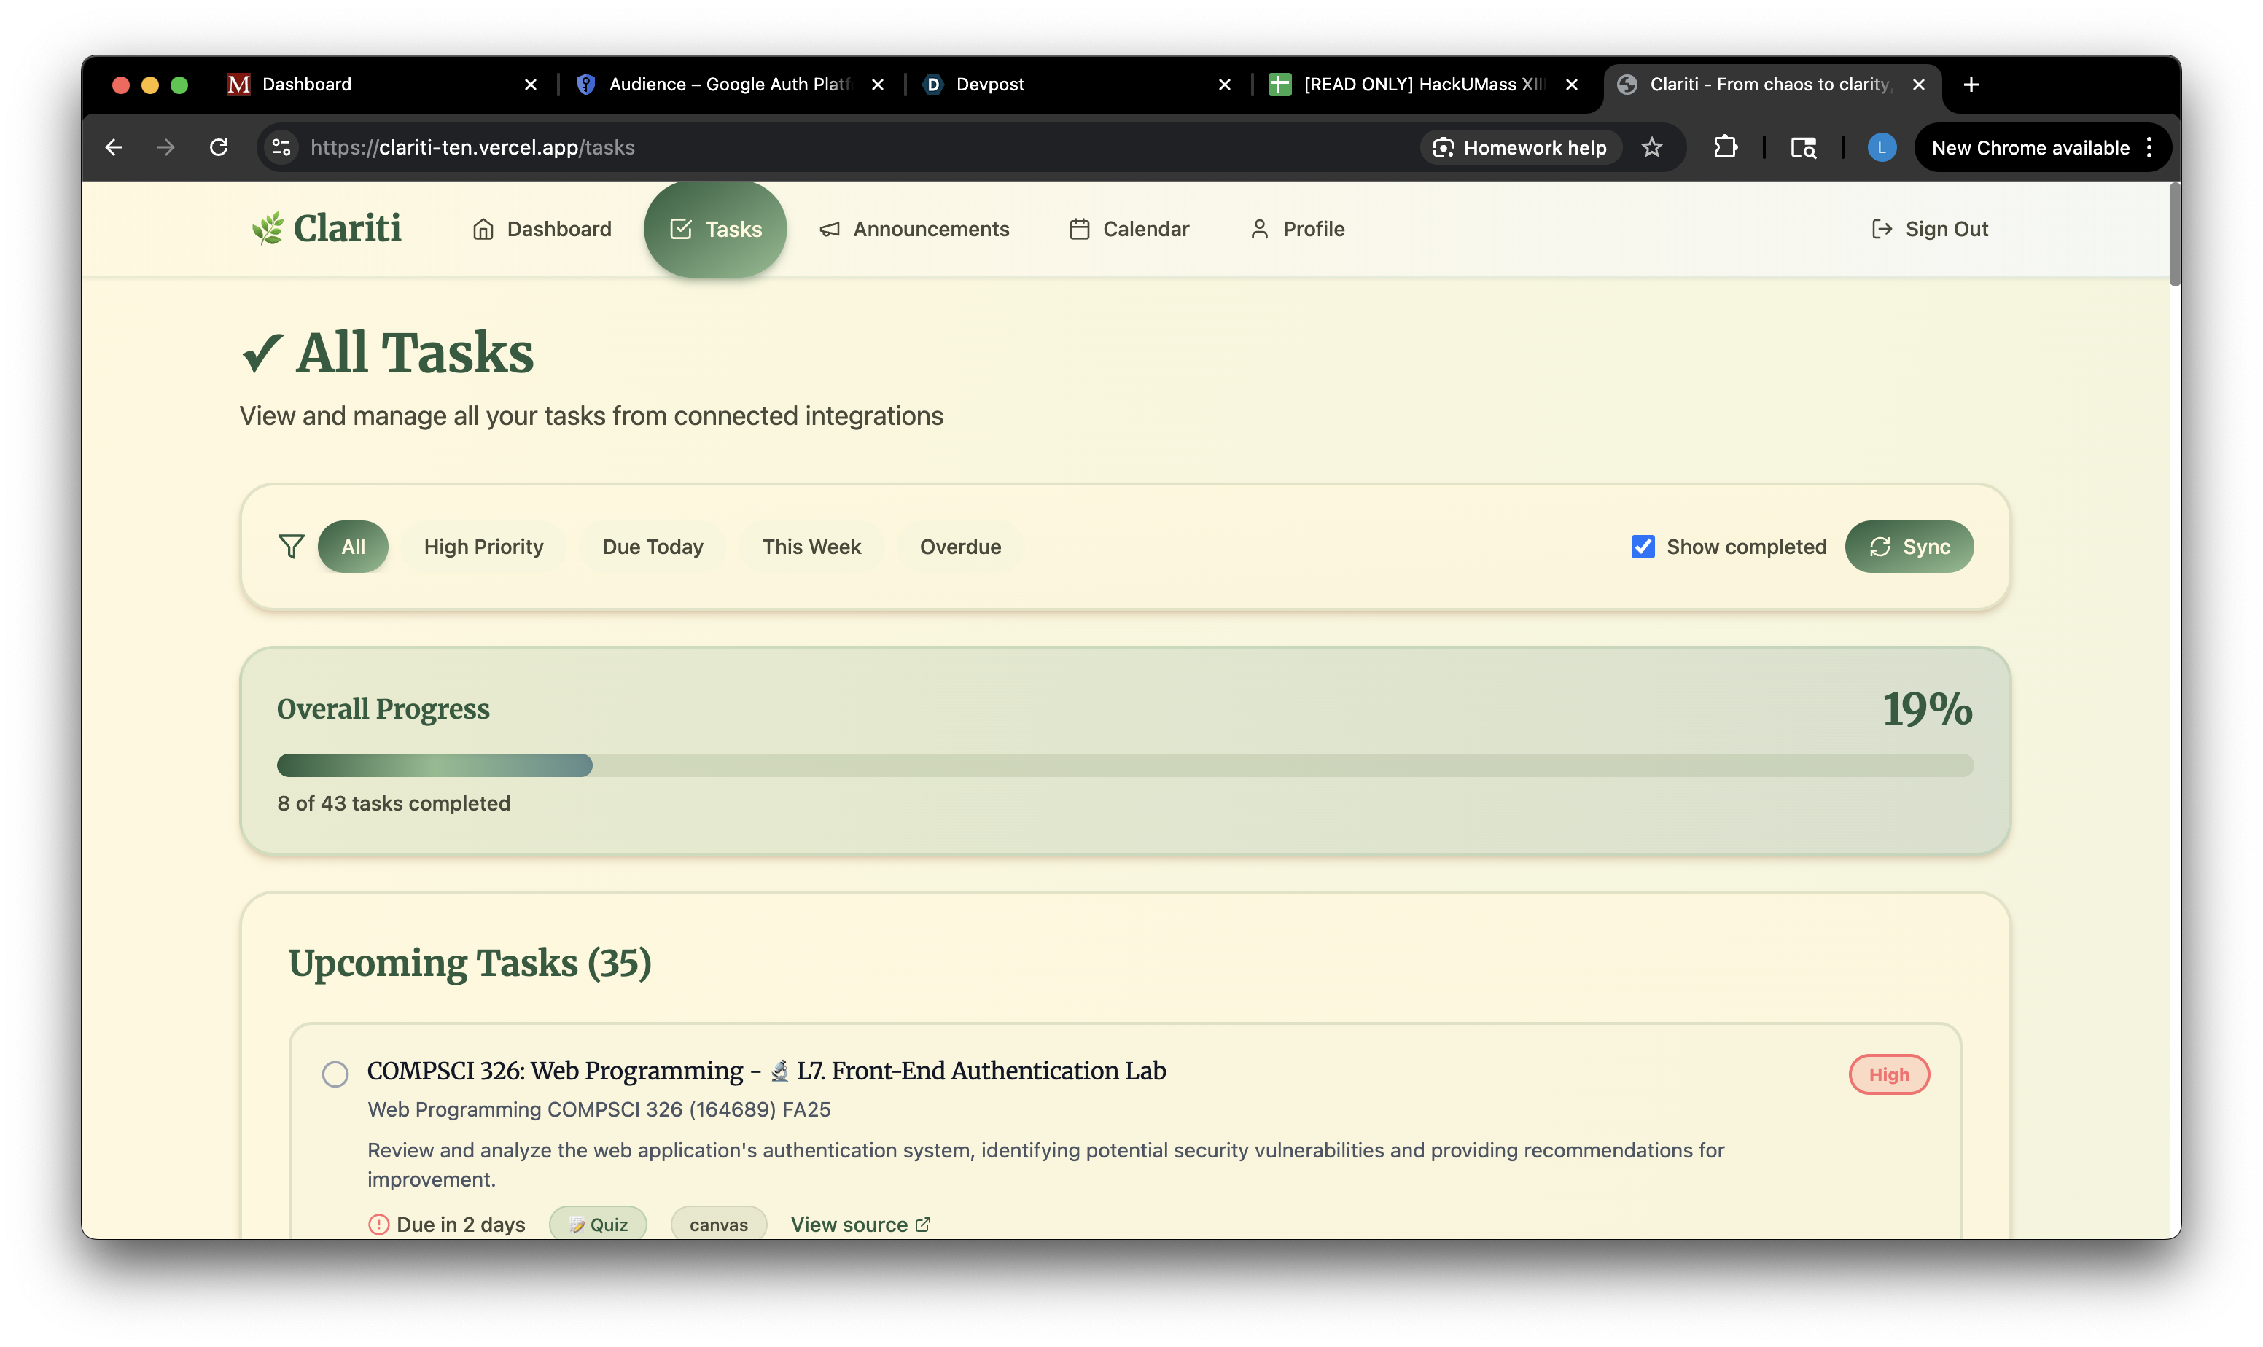Uncheck the Show completed checkbox
Image resolution: width=2263 pixels, height=1347 pixels.
pos(1642,547)
